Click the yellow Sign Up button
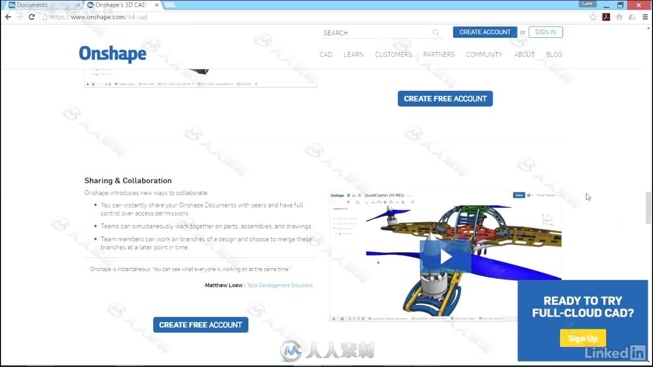 coord(583,338)
